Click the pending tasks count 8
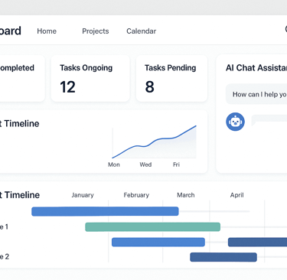287x280 pixels. tap(150, 87)
